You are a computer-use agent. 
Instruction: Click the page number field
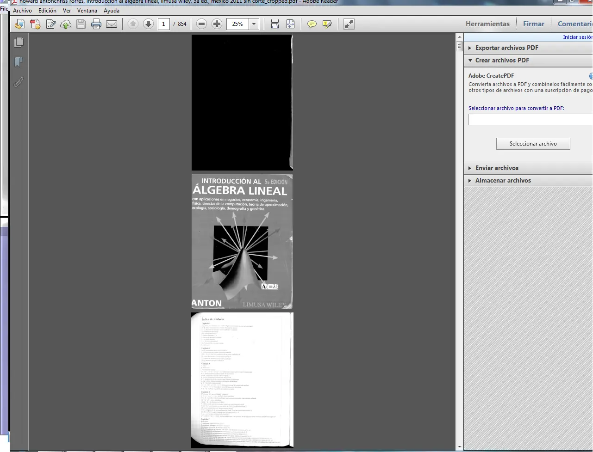[163, 24]
